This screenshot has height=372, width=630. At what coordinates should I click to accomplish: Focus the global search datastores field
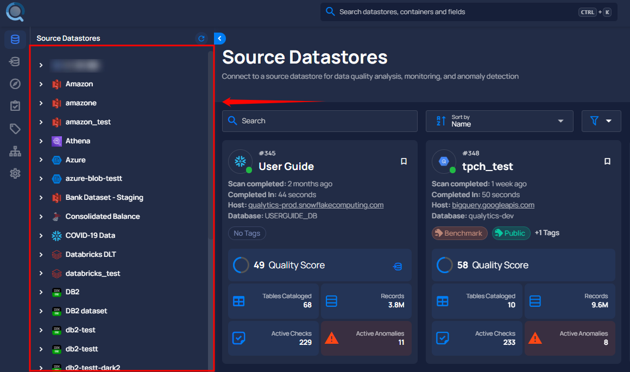click(469, 12)
